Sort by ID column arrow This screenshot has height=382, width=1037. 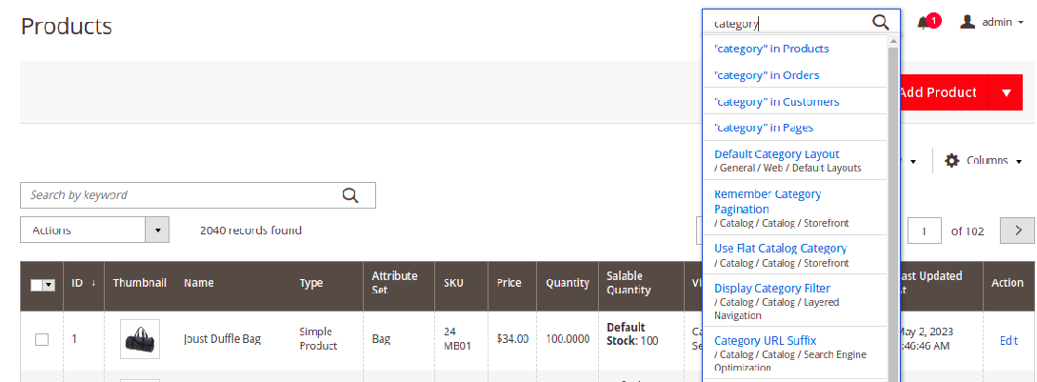[93, 283]
